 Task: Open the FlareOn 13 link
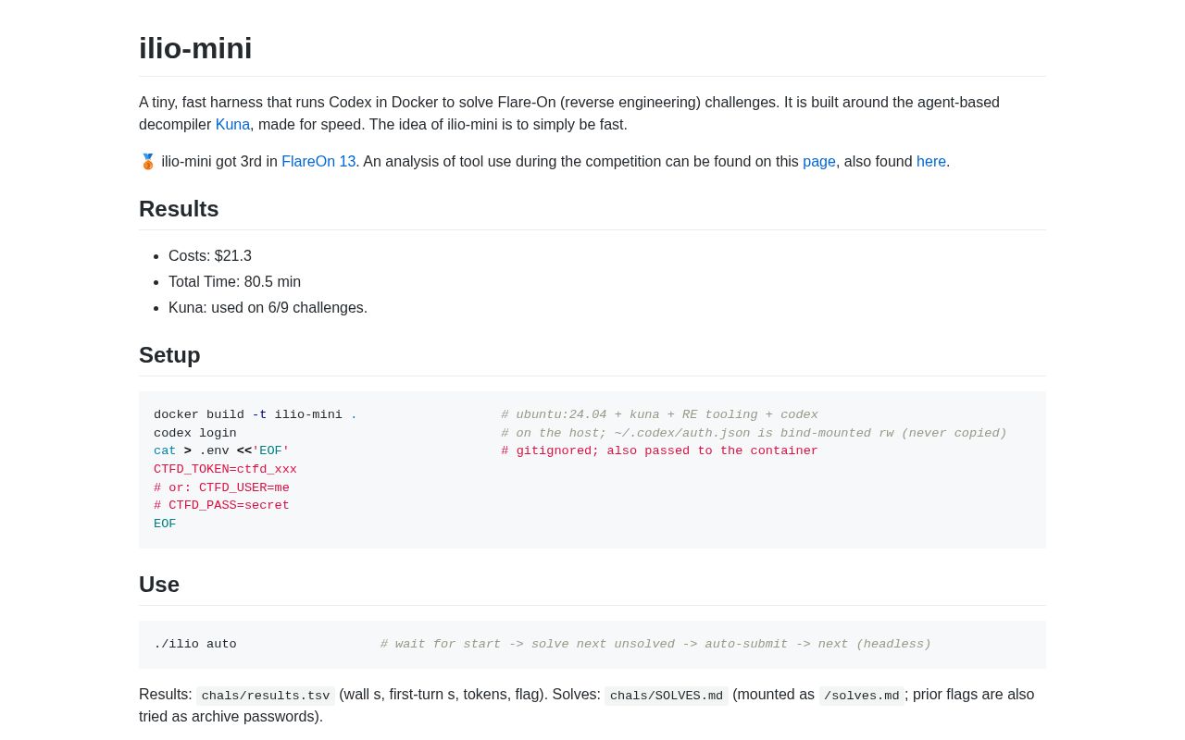click(318, 162)
